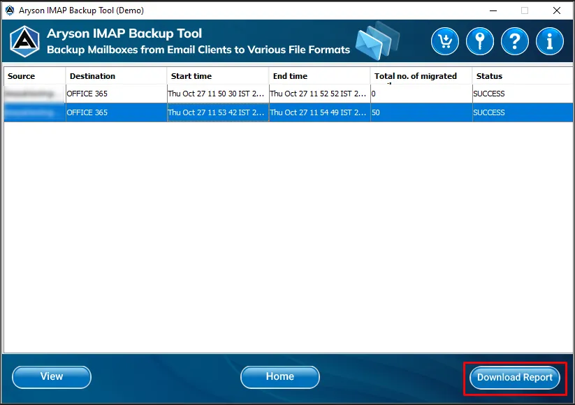575x405 pixels.
Task: Click the Start time column header
Action: [x=218, y=76]
